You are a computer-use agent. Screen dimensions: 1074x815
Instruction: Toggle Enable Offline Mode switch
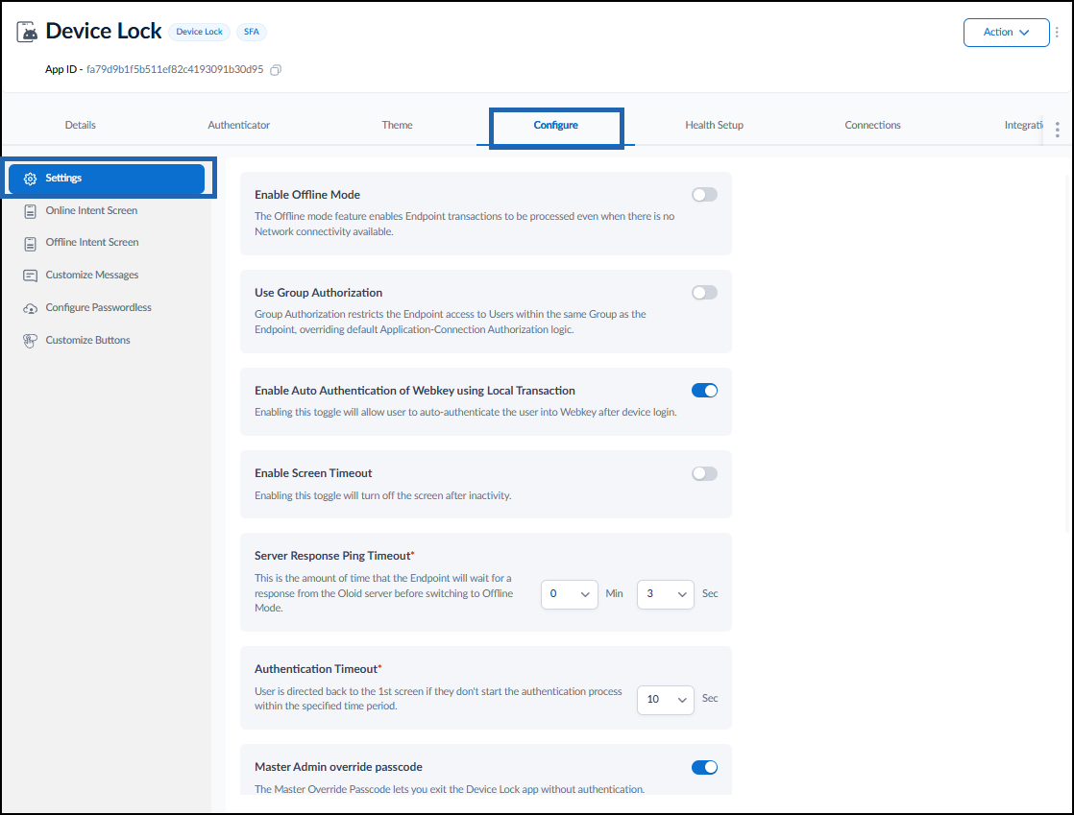[x=704, y=195]
